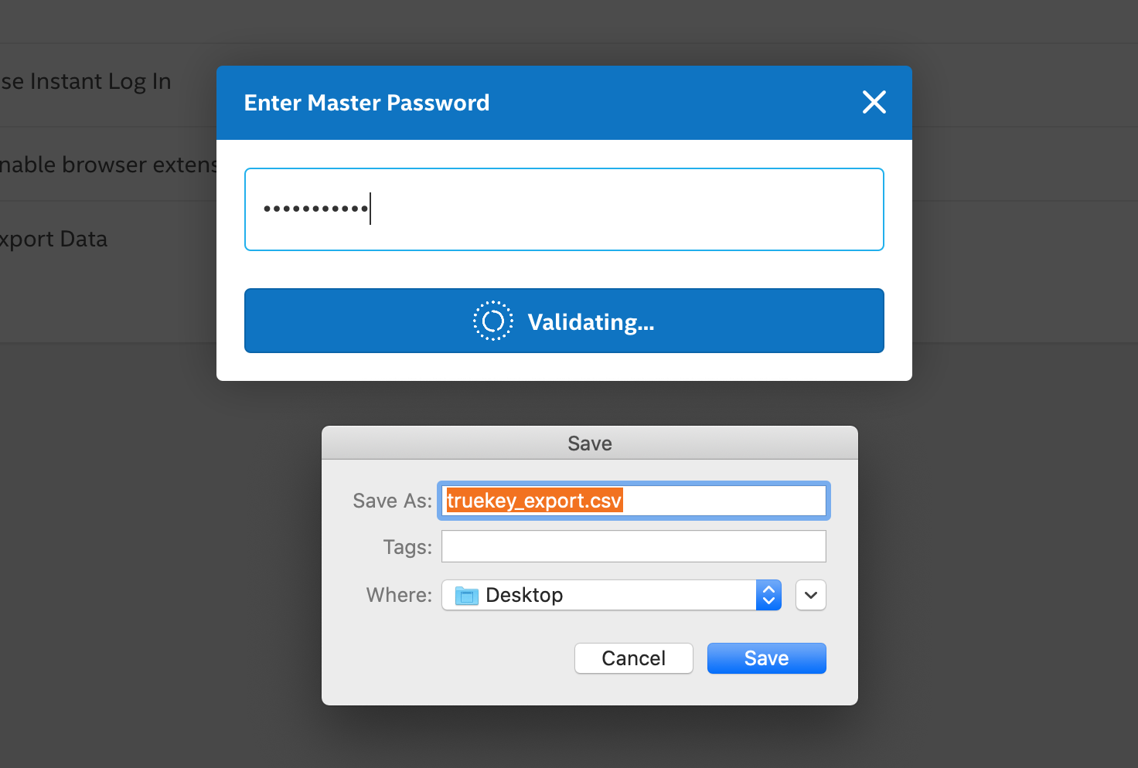Click the "Where:" label
The height and width of the screenshot is (768, 1138).
(x=399, y=596)
